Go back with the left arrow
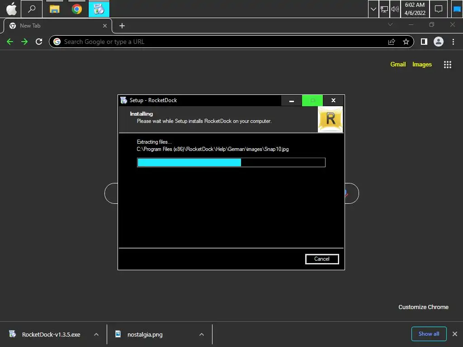This screenshot has height=347, width=463. click(x=10, y=42)
